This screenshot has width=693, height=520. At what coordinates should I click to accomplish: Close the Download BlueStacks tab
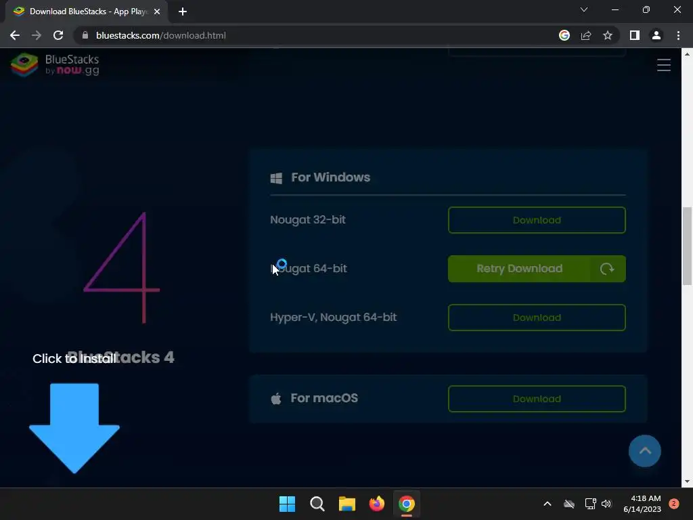coord(156,12)
